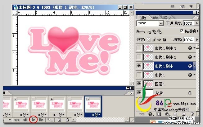Delete layer with layers panel trash
Viewport: 203px width, 127px height.
pos(192,114)
